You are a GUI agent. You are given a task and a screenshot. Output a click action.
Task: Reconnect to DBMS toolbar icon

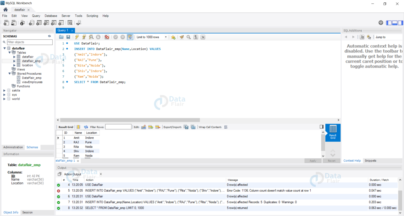tap(79, 23)
